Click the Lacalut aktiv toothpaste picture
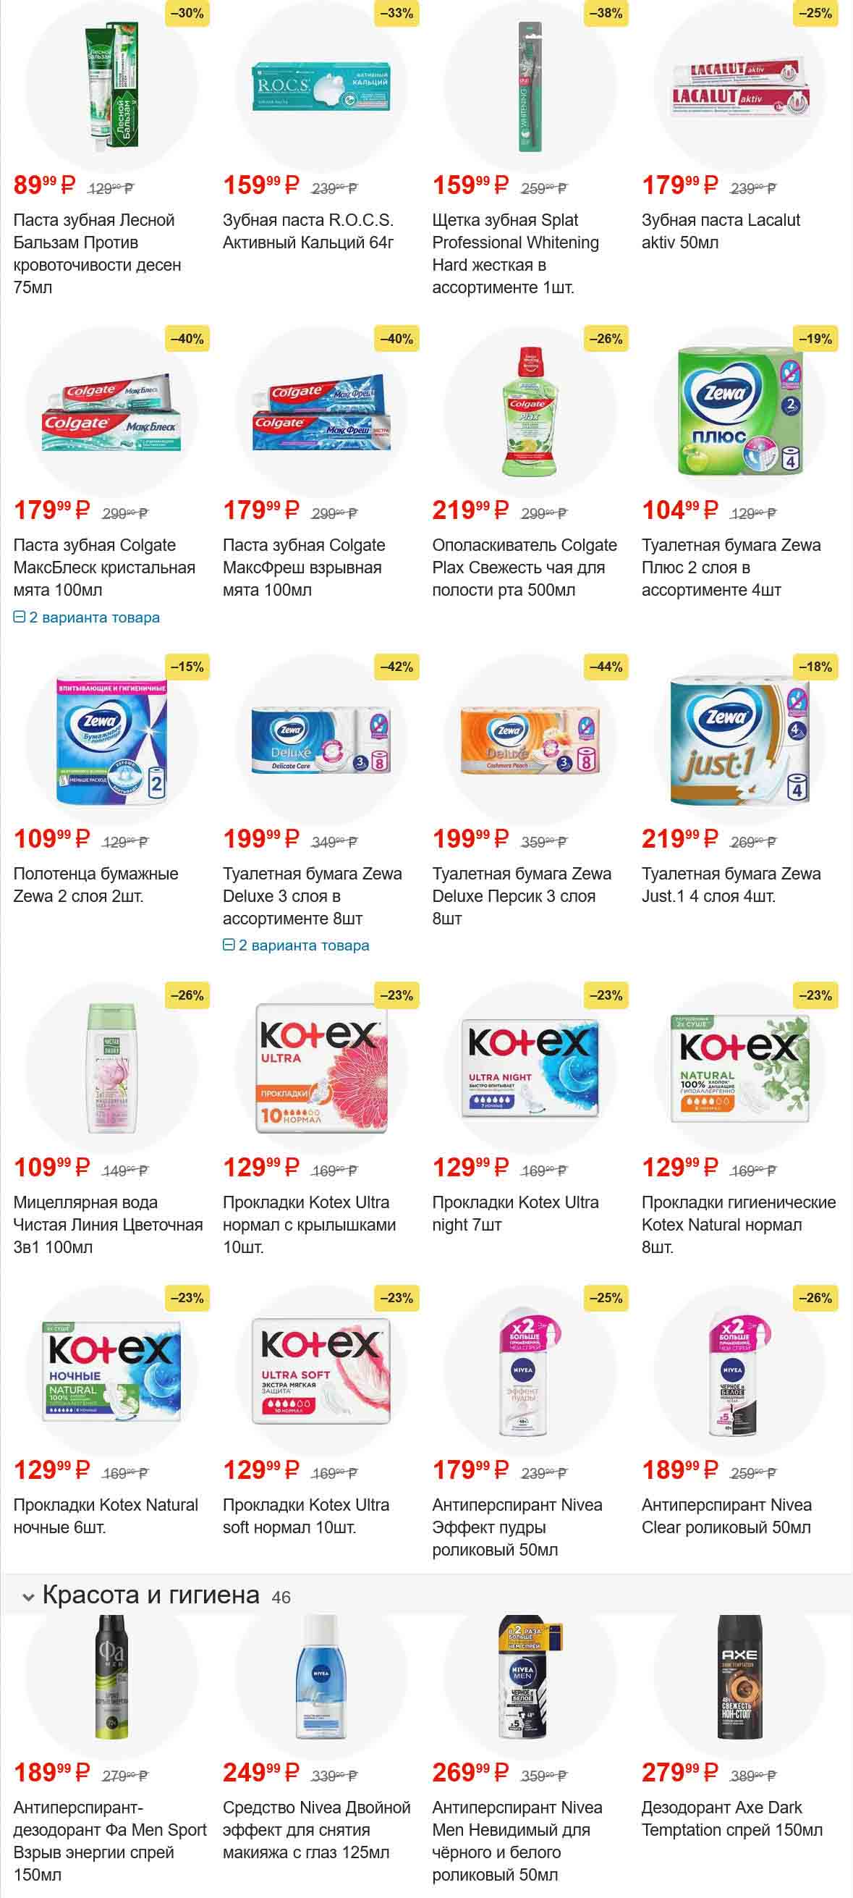This screenshot has width=853, height=1898. coord(739,88)
